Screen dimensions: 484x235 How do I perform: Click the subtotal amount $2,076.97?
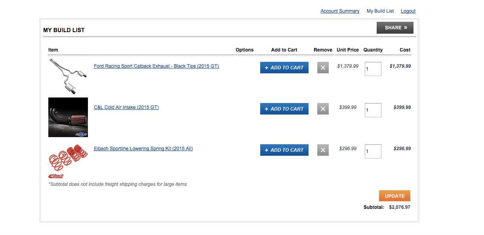(x=400, y=207)
